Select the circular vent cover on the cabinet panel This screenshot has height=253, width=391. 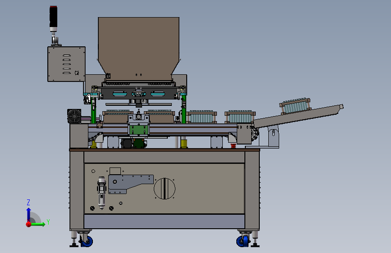(x=165, y=189)
